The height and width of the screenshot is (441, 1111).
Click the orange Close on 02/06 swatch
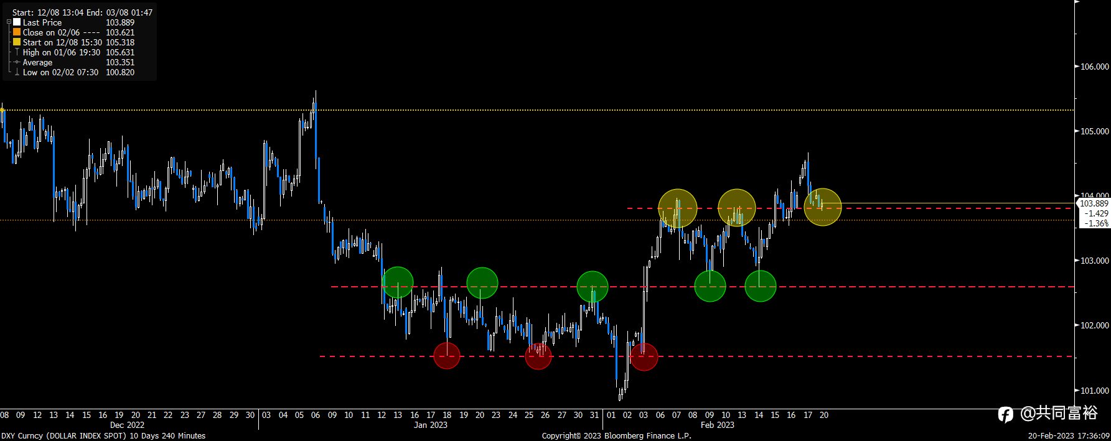point(17,32)
